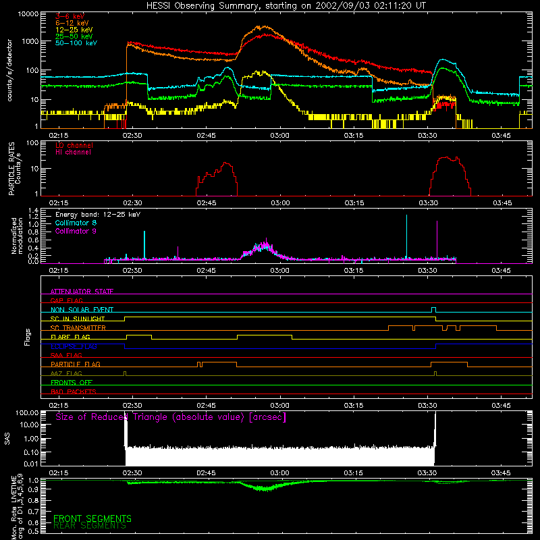This screenshot has height=540, width=540.
Task: Select the orange 6-12 keV legend label
Action: click(72, 23)
